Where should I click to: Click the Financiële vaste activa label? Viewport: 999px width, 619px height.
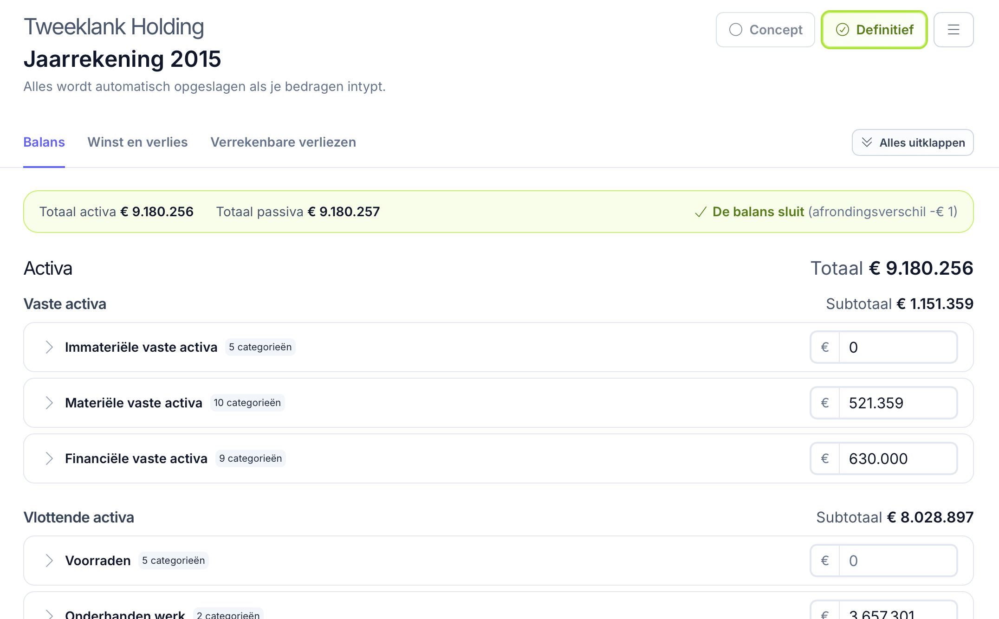click(136, 458)
